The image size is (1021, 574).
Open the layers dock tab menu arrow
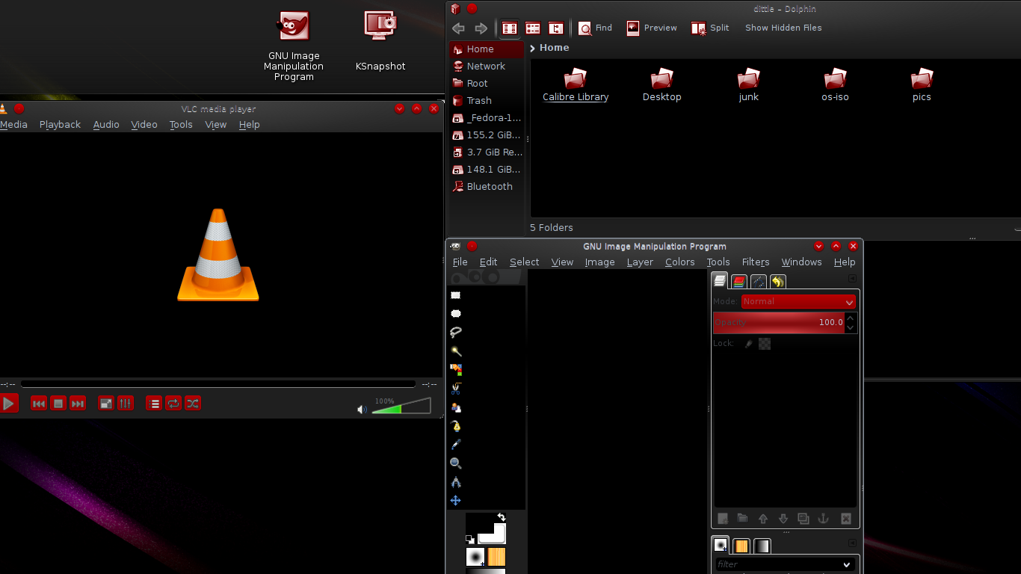click(852, 279)
